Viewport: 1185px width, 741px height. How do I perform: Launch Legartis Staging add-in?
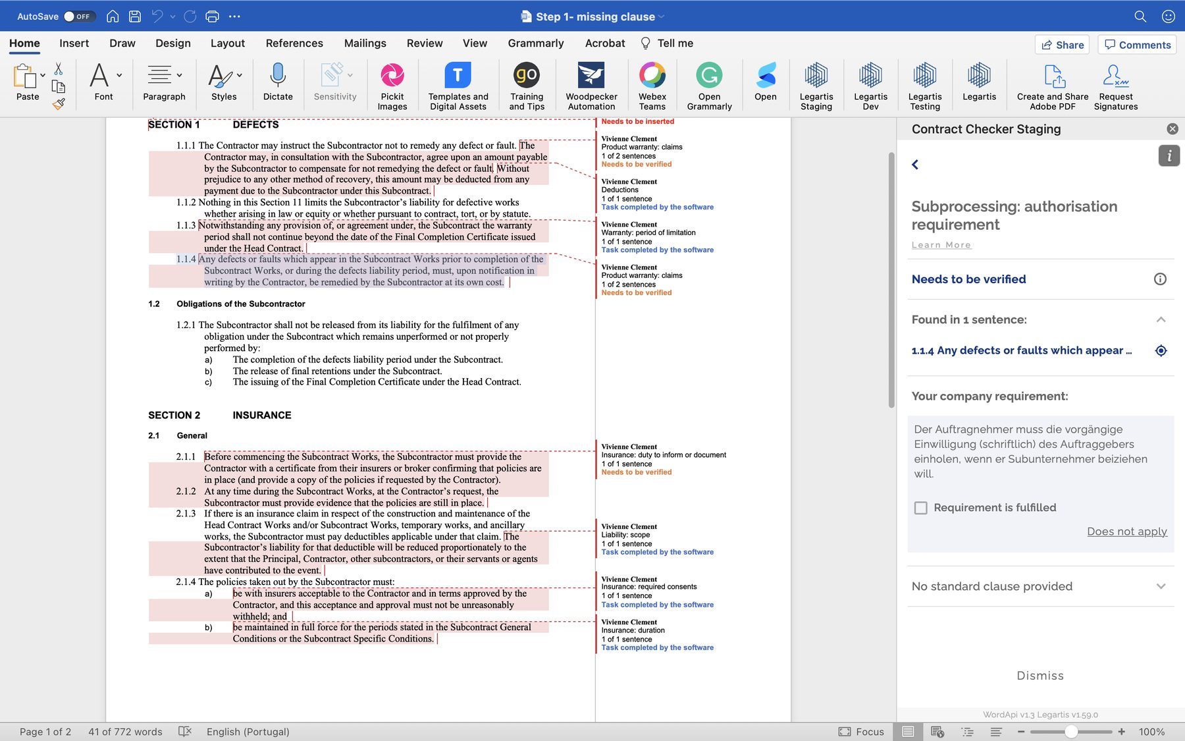pyautogui.click(x=816, y=86)
